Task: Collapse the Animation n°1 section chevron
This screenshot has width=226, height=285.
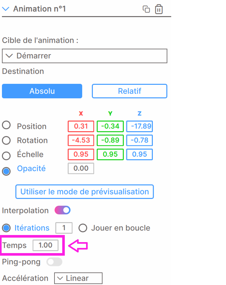Action: (x=5, y=9)
